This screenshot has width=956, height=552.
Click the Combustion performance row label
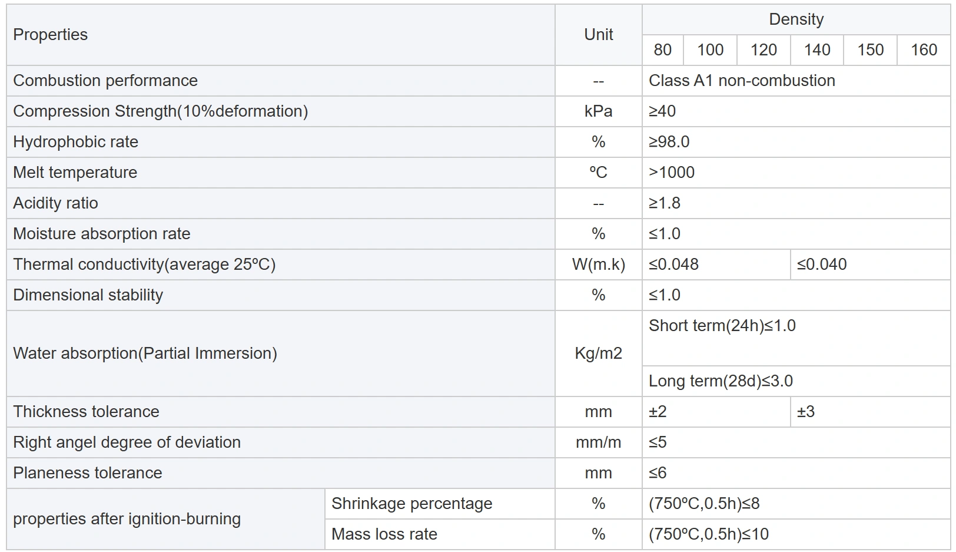105,81
